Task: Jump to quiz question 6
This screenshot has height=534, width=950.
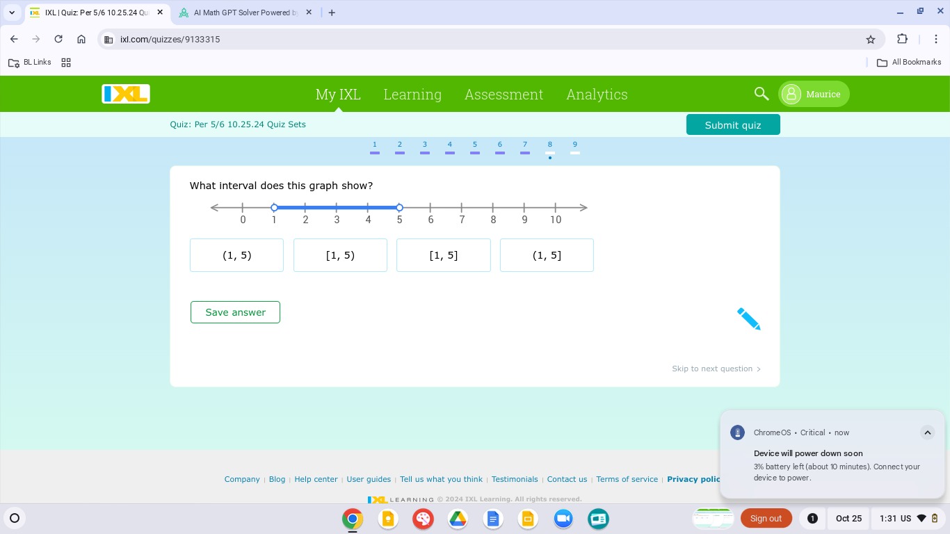Action: coord(500,147)
